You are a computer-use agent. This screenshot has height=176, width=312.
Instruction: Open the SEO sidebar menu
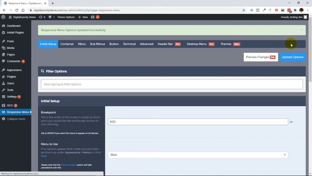10,106
